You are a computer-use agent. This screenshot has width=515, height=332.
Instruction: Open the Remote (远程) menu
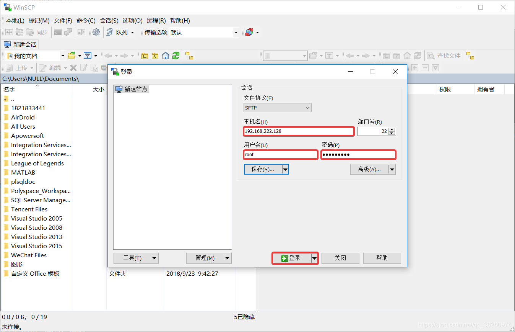[156, 21]
